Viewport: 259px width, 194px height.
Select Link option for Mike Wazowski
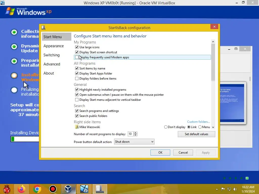point(189,127)
